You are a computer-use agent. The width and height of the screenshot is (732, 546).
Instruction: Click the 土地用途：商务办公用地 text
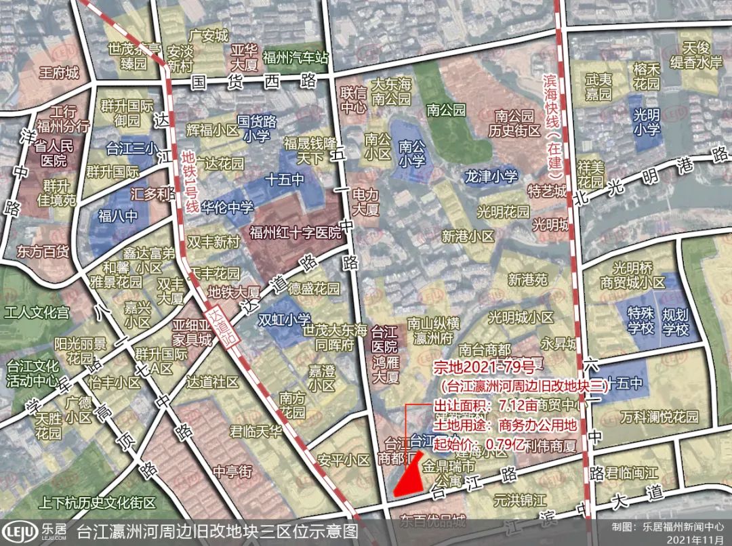tap(505, 425)
